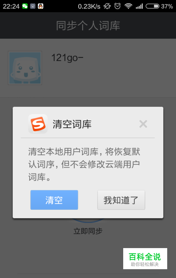The width and height of the screenshot is (176, 278).
Task: Tap the Sogou S logo icon
Action: click(x=38, y=124)
